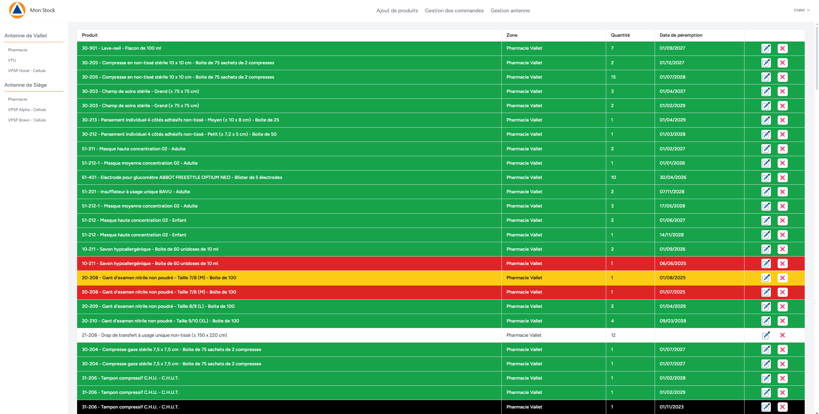Delete the Lave-oeil Flacon de 100 ml row

782,48
